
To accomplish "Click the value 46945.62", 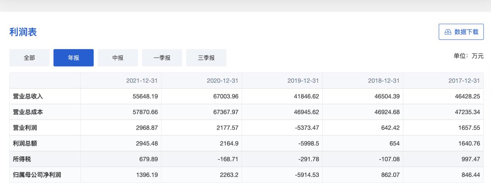I will pyautogui.click(x=306, y=112).
